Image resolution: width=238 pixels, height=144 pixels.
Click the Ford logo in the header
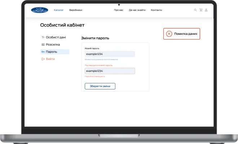pos(39,10)
